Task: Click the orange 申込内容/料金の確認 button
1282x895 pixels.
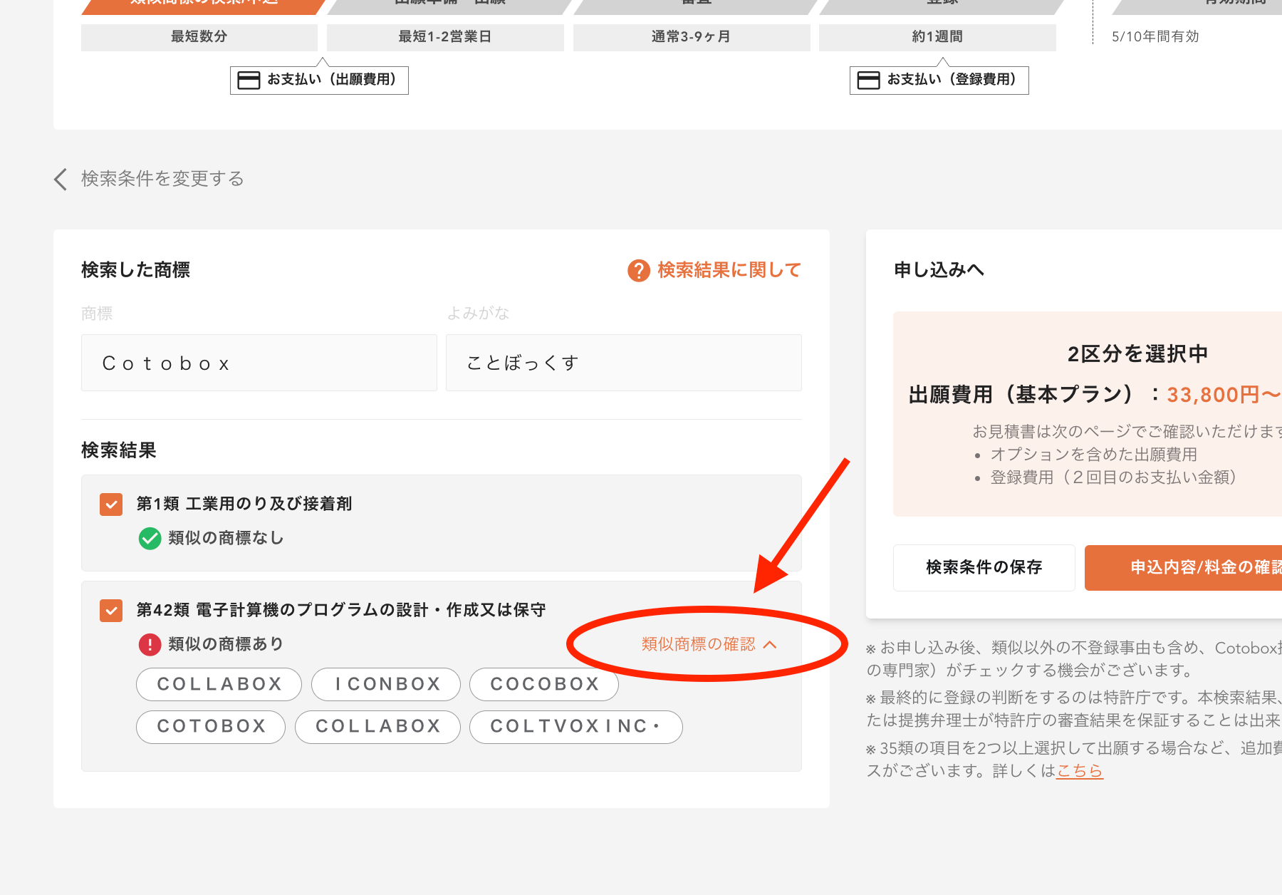Action: (1183, 567)
